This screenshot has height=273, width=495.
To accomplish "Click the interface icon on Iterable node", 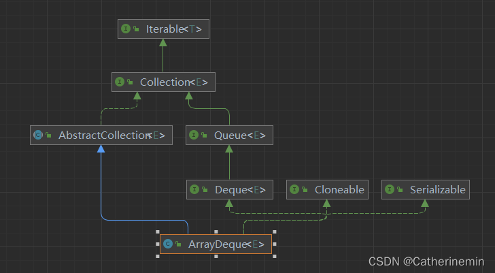I will click(126, 29).
